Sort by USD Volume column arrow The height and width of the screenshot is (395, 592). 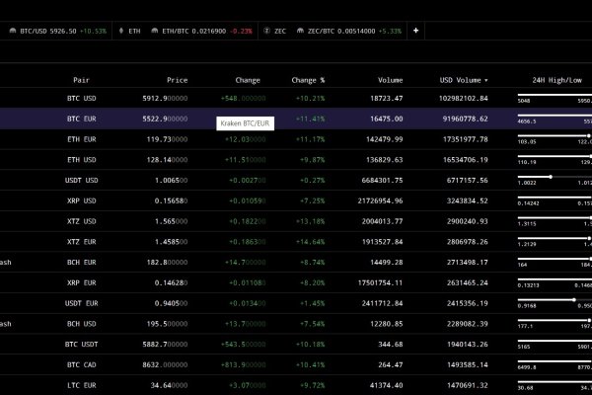[485, 79]
